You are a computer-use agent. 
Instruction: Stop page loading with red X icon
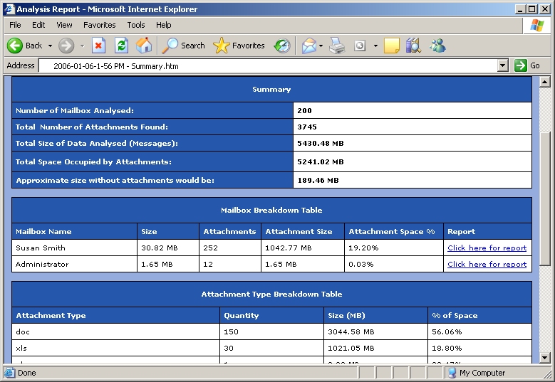pyautogui.click(x=98, y=46)
